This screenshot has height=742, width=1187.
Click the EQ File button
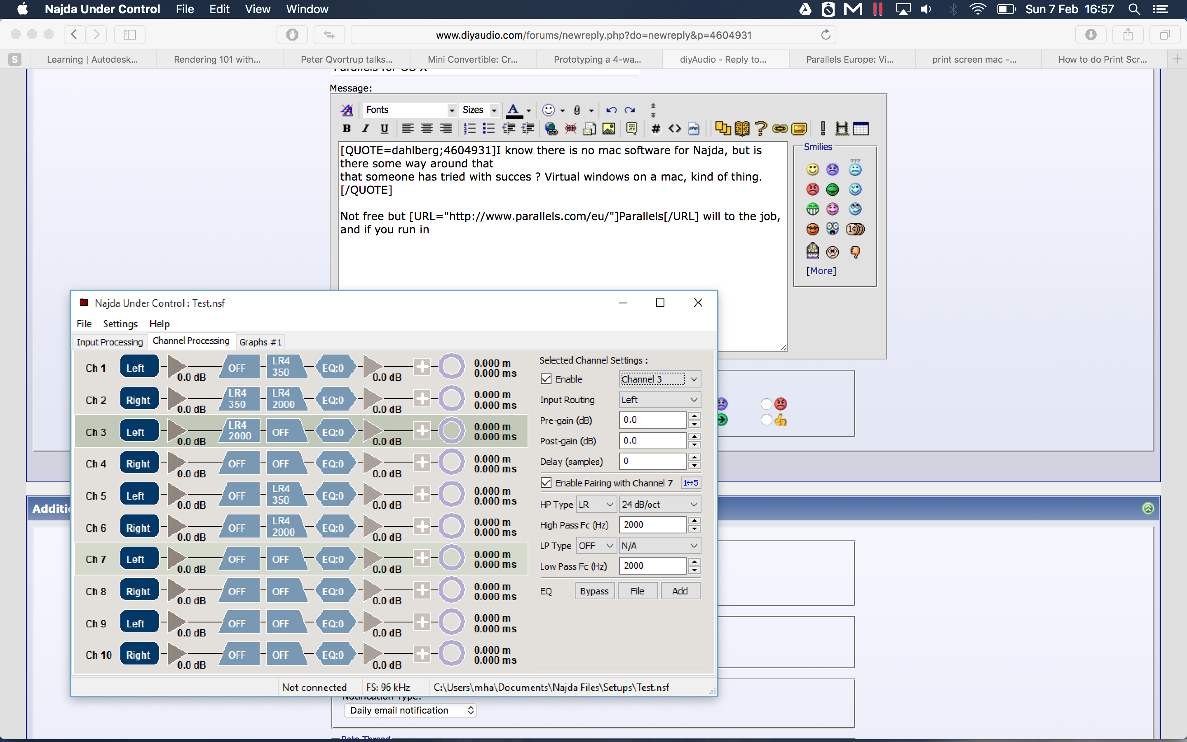pos(637,591)
